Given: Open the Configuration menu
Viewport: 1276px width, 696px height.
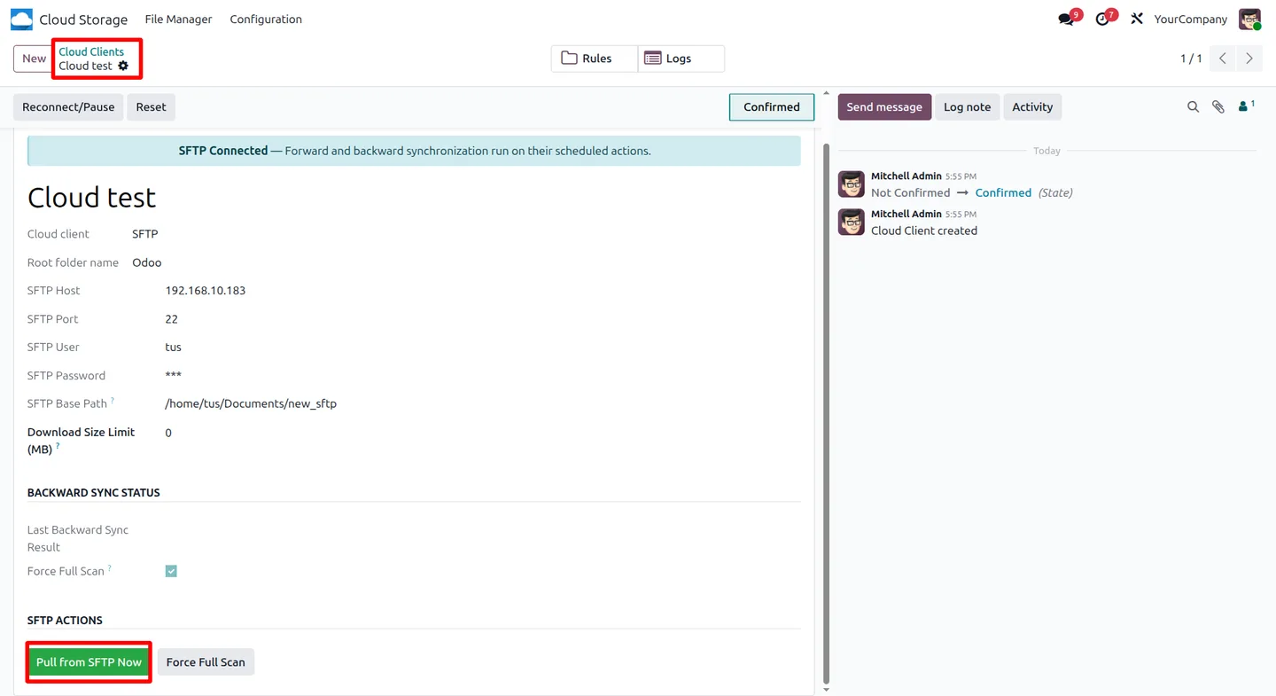Looking at the screenshot, I should 266,20.
